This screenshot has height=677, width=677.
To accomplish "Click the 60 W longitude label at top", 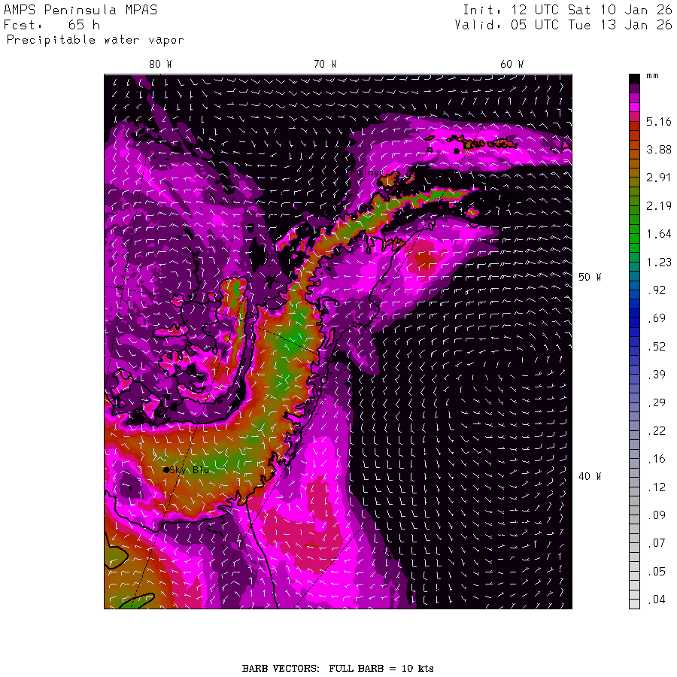I will (512, 65).
